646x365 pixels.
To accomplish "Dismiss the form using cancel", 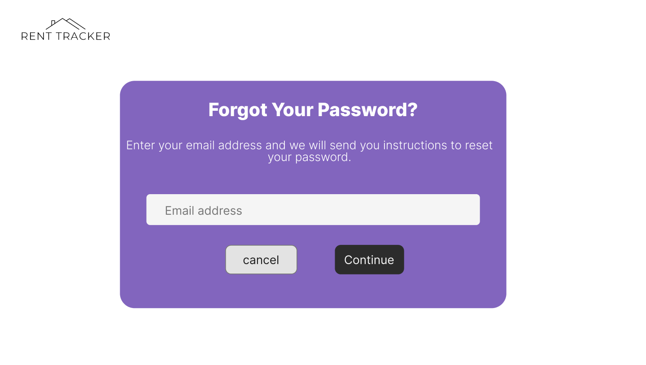I will pos(261,260).
